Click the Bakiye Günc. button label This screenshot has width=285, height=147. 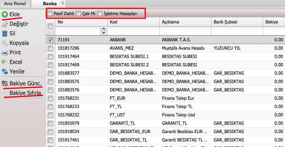coord(25,83)
